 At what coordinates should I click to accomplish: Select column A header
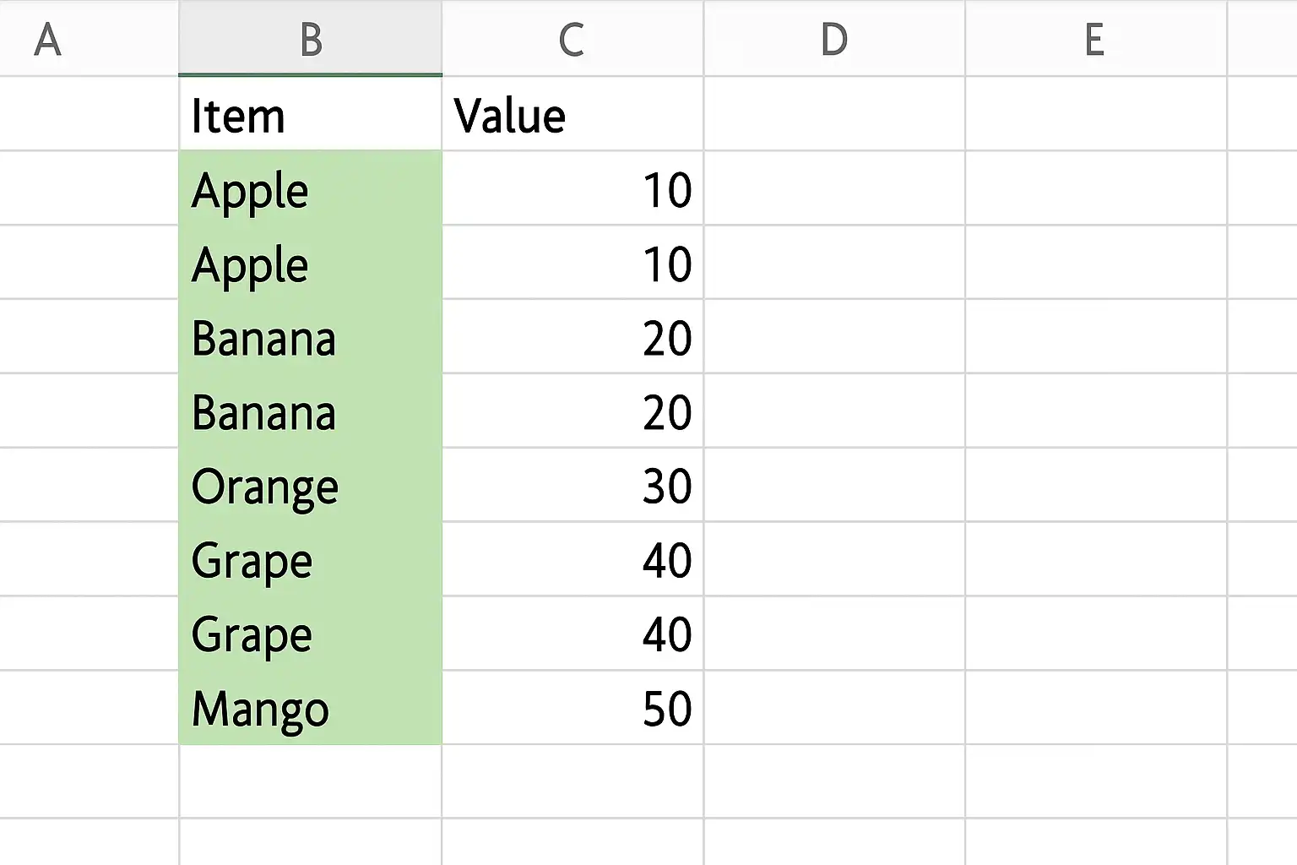89,38
